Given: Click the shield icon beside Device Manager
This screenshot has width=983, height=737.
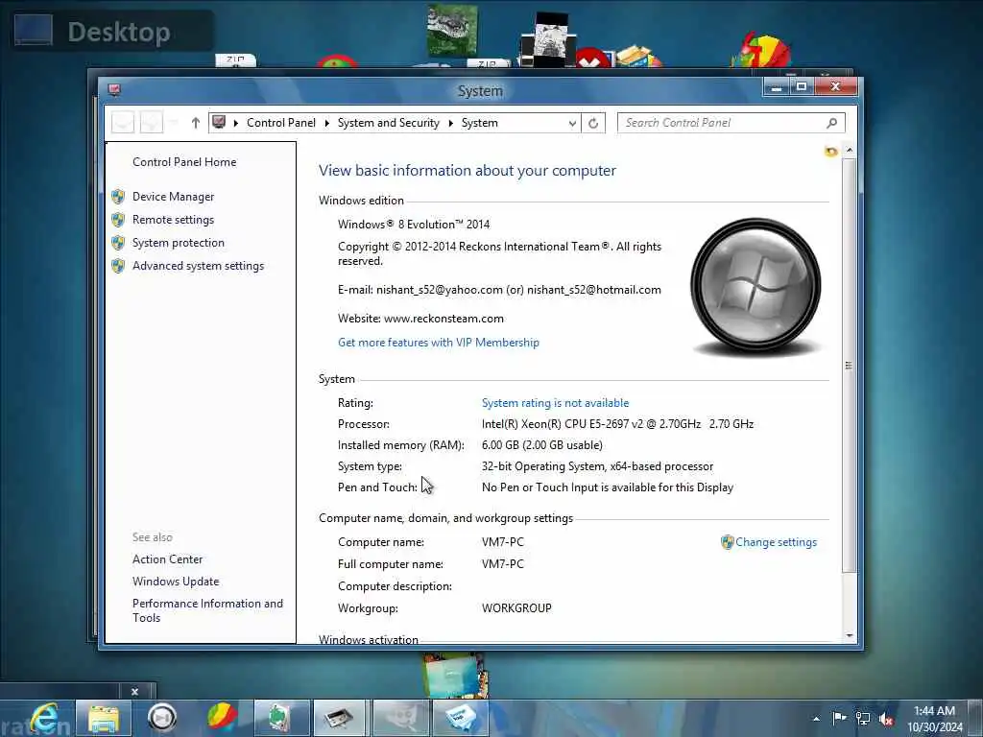Looking at the screenshot, I should tap(118, 197).
